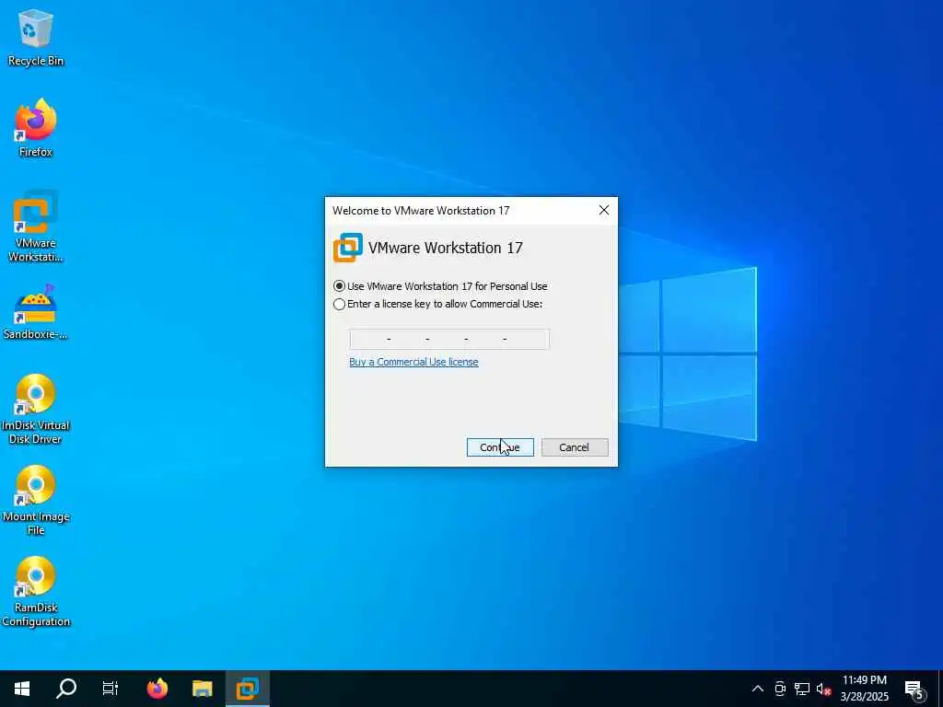Open Task View from the taskbar
The height and width of the screenshot is (707, 943).
111,689
